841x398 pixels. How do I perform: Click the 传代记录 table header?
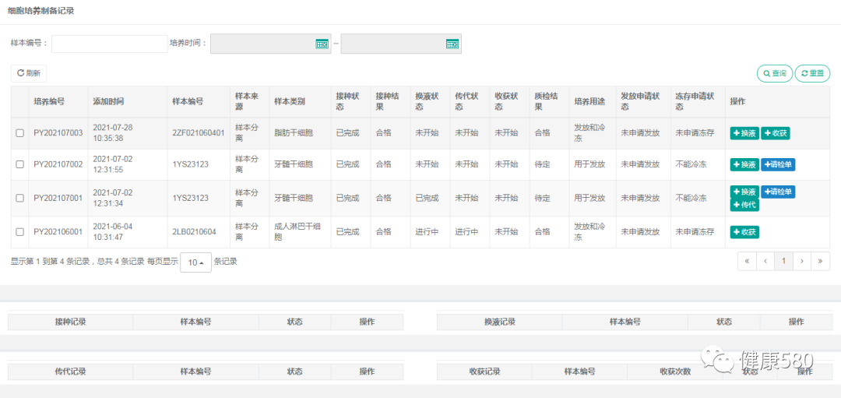[70, 372]
